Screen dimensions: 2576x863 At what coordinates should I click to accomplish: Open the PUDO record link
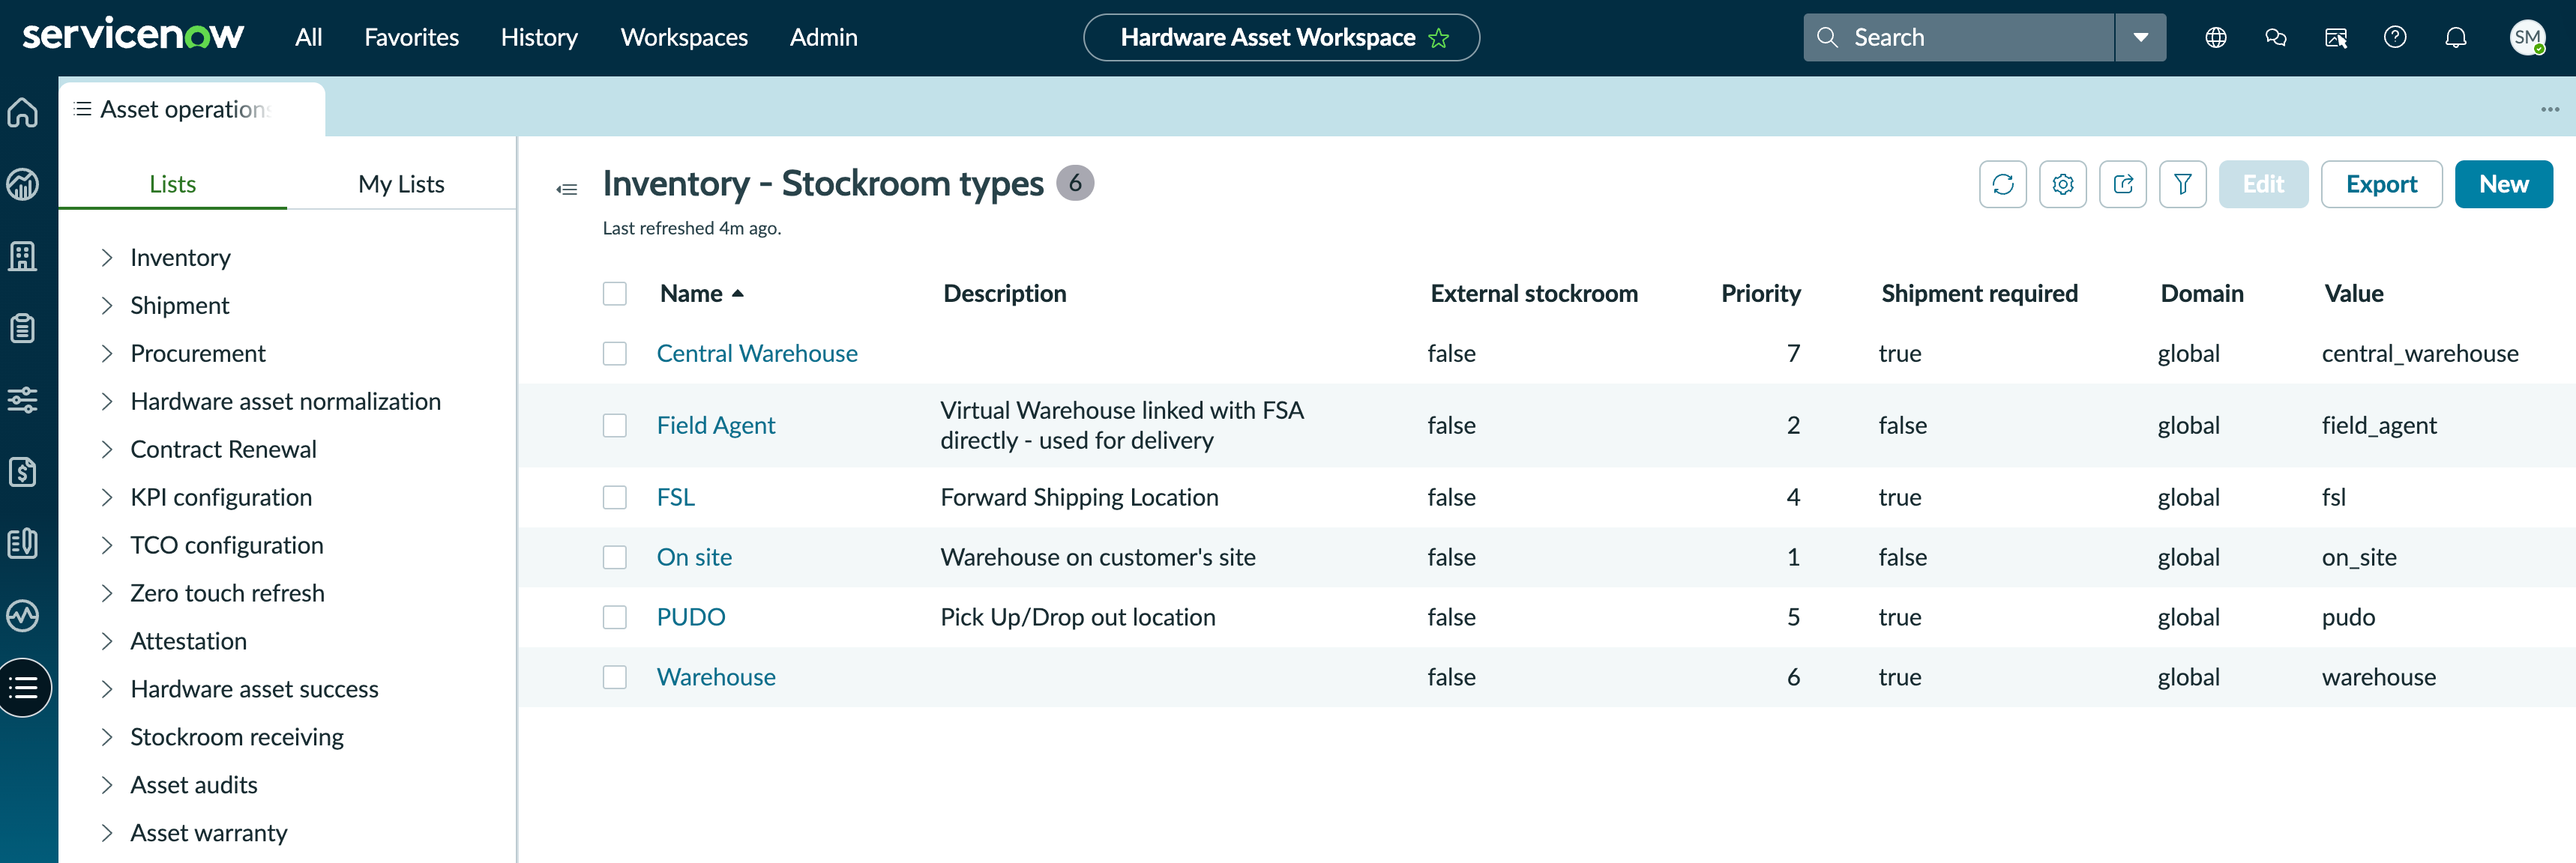point(690,617)
